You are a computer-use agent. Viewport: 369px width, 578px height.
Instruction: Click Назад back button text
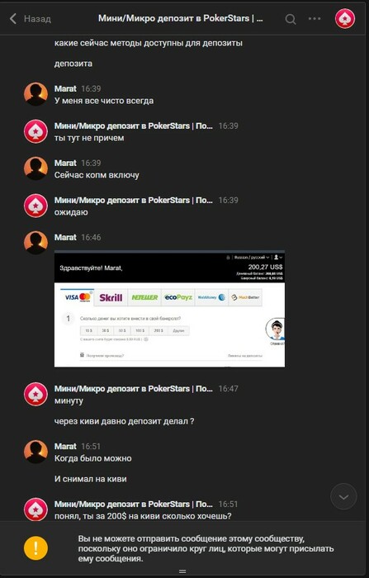[x=37, y=19]
